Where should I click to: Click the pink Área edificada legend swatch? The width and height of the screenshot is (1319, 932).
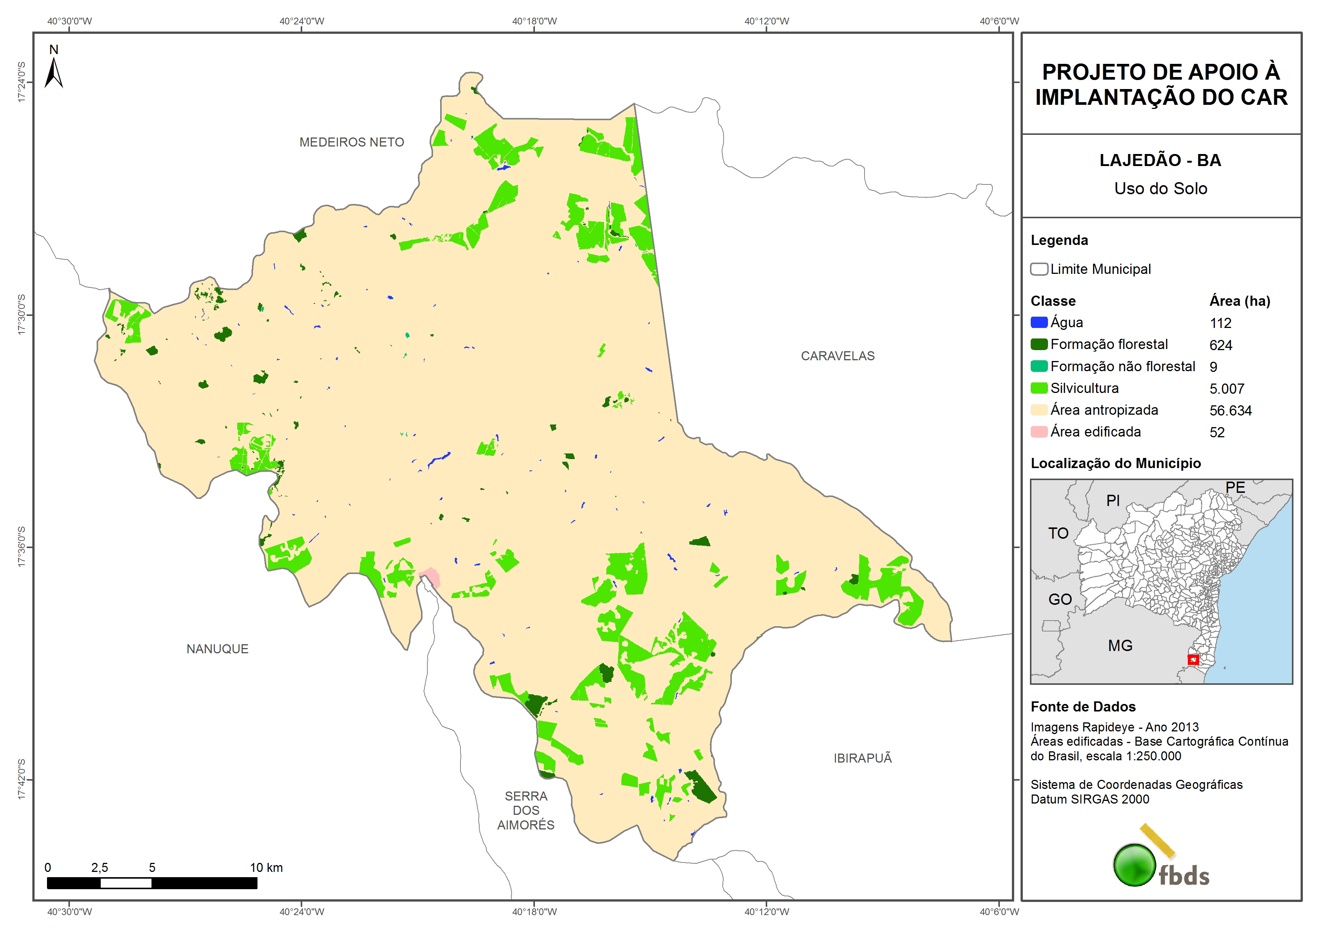(x=1039, y=432)
